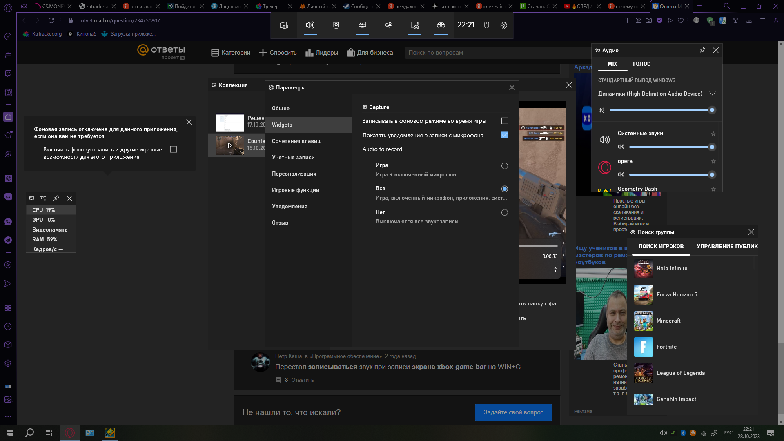Open Игровые функции settings section
The image size is (784, 441).
308,190
